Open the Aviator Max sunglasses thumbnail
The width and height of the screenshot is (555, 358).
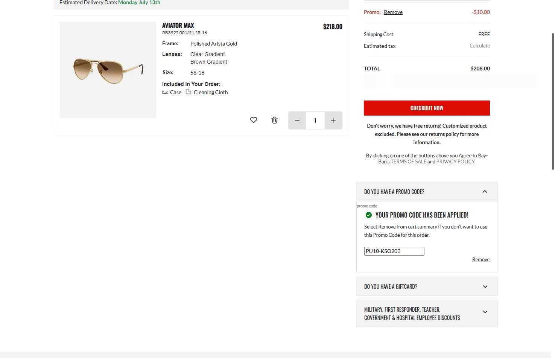tap(108, 70)
